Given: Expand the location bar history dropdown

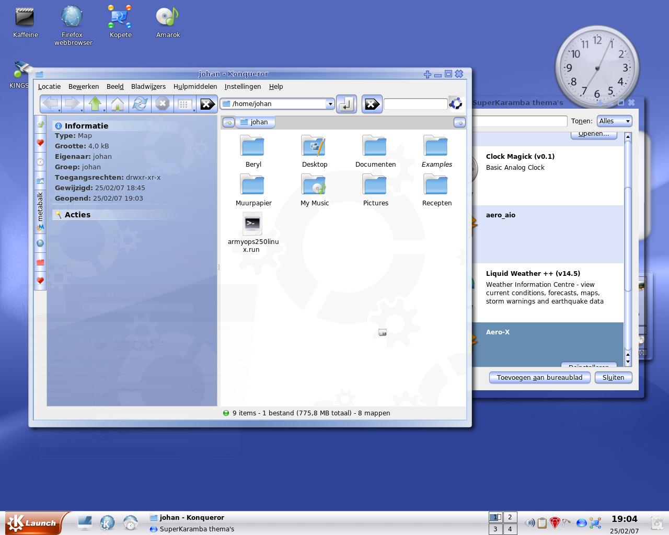Looking at the screenshot, I should point(330,104).
